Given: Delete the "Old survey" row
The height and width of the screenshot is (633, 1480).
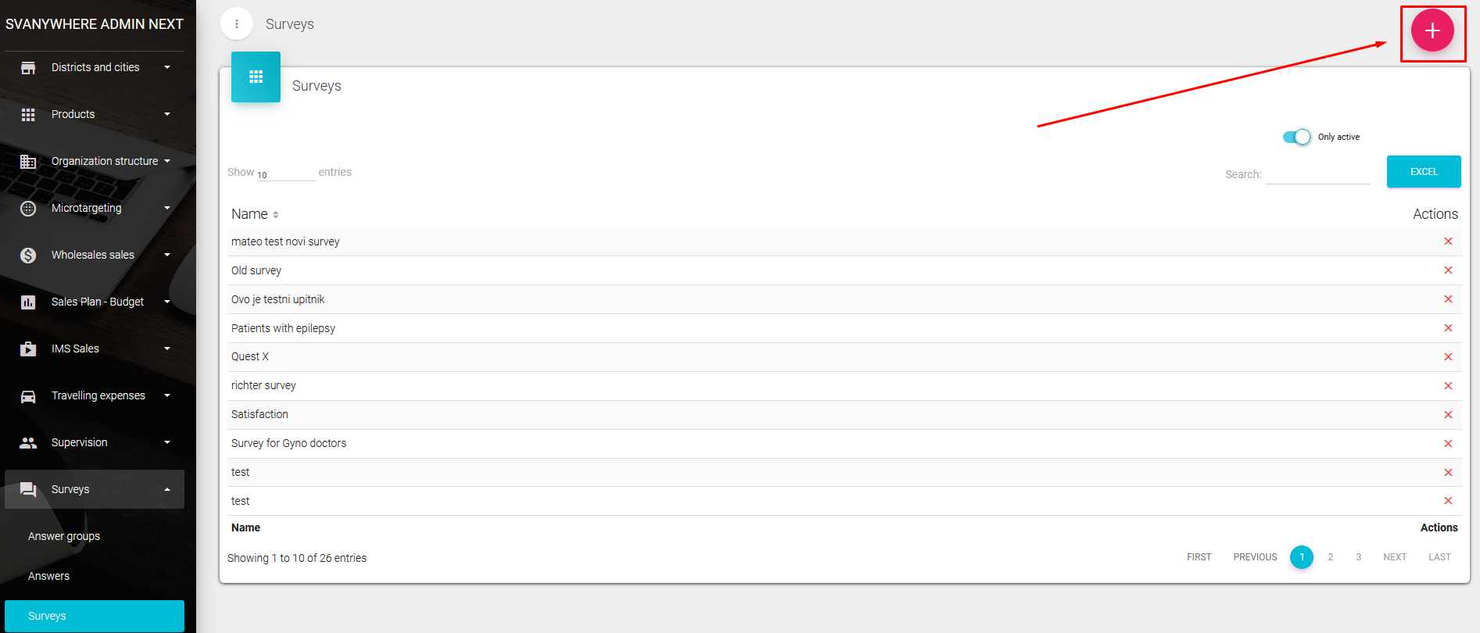Looking at the screenshot, I should click(1447, 270).
